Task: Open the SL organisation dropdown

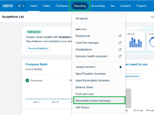Action: click(21, 6)
